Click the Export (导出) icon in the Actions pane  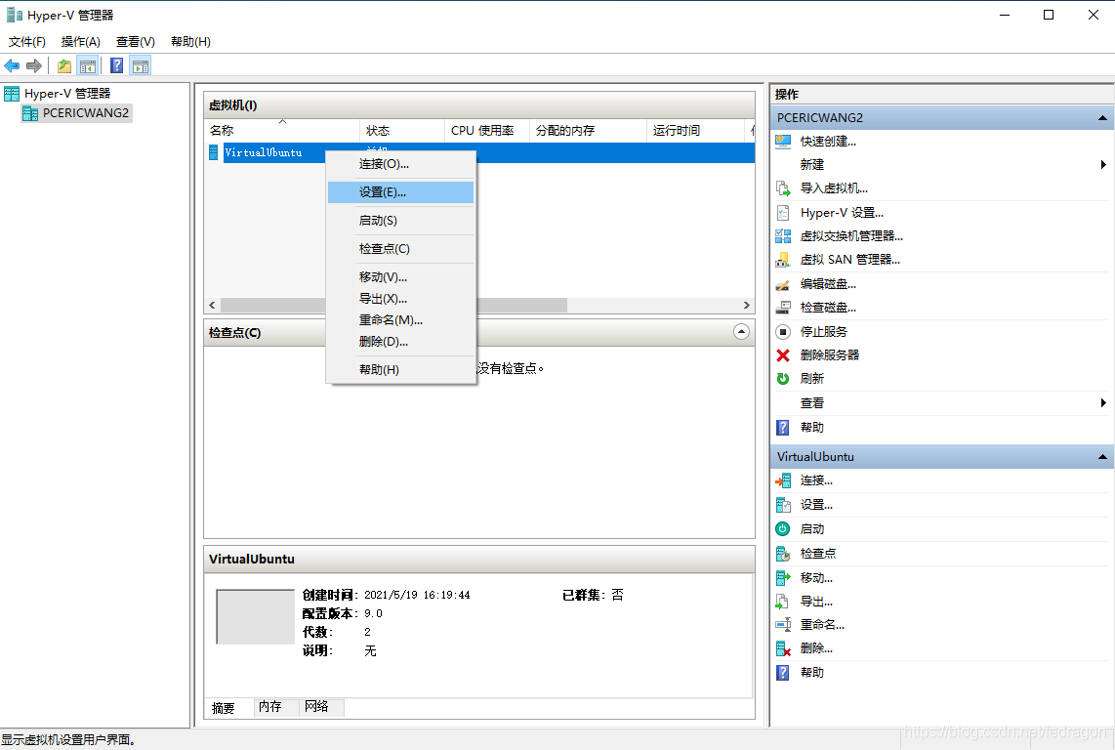783,602
